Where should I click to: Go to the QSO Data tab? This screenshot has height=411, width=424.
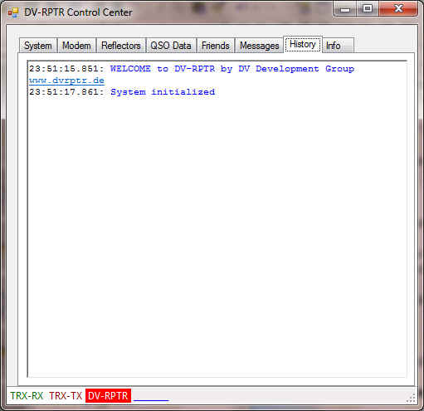click(x=171, y=46)
